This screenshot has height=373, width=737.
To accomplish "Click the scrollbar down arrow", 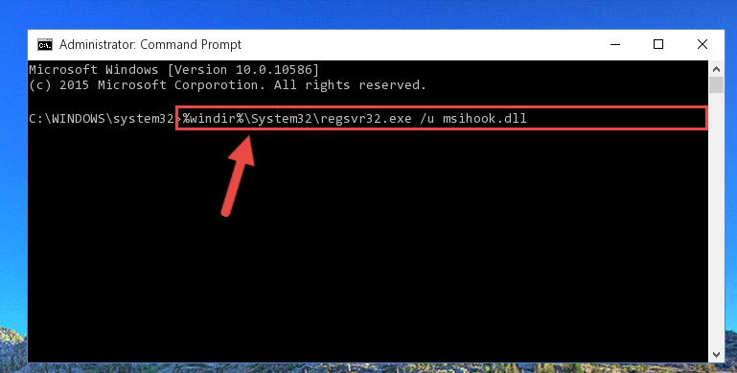I will 716,354.
